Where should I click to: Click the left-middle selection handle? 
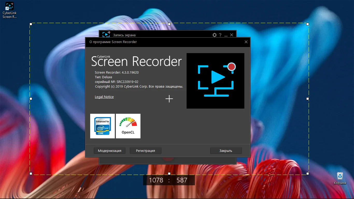[x=31, y=99]
